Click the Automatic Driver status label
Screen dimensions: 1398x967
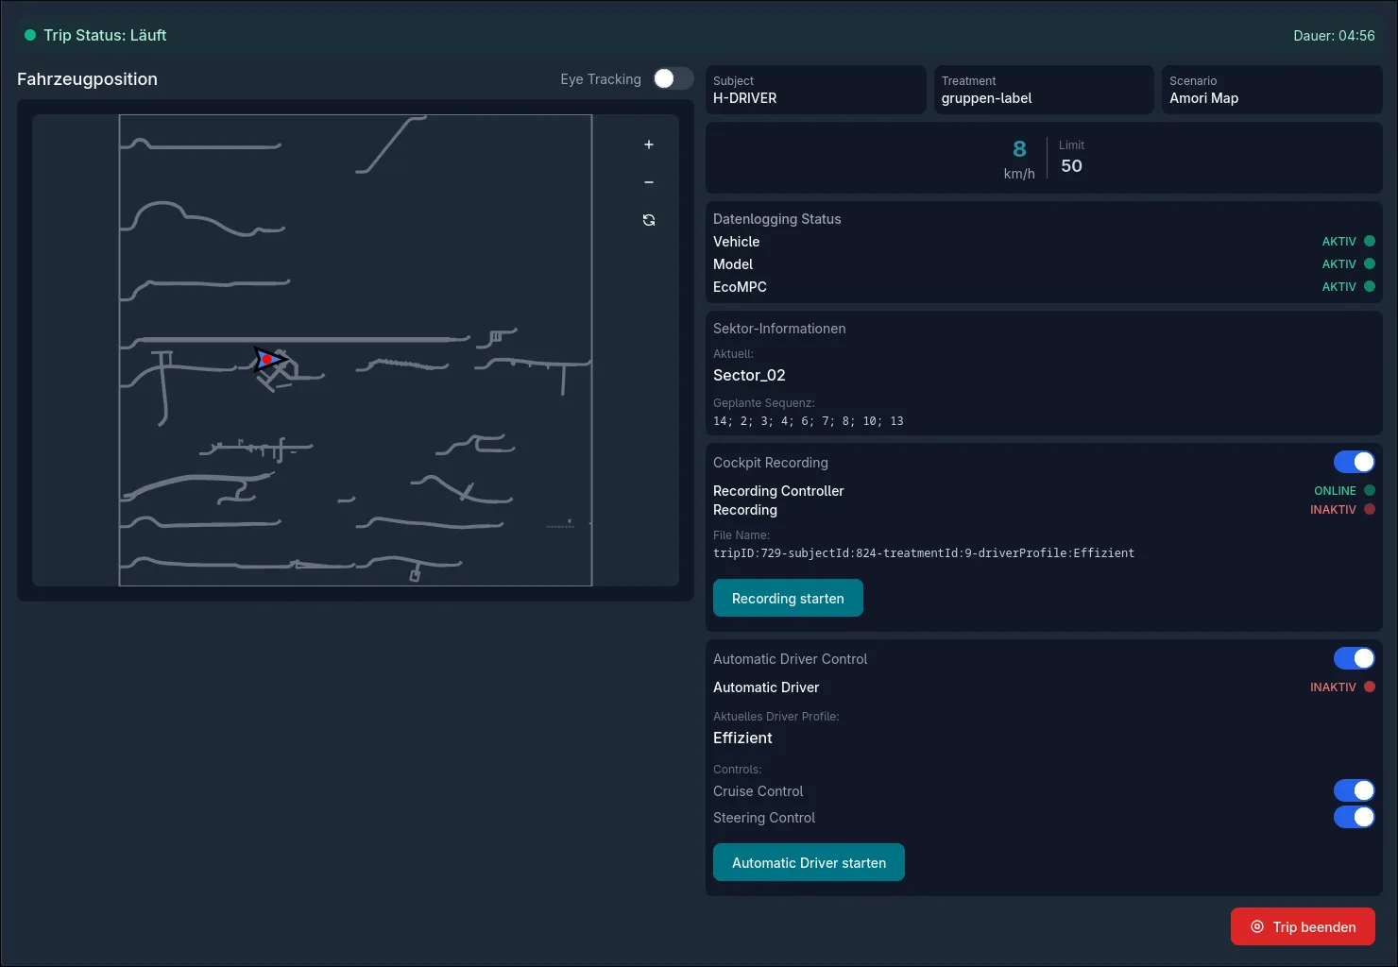click(766, 687)
